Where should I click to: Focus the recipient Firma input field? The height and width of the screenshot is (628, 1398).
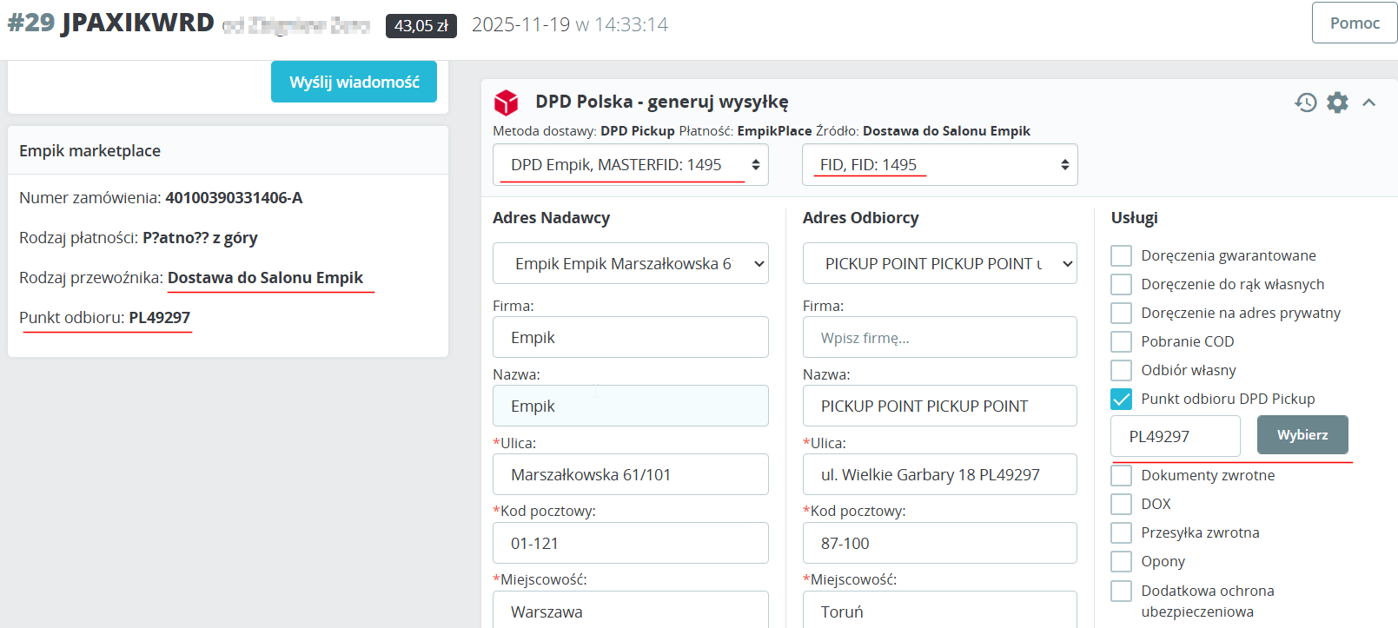coord(939,338)
